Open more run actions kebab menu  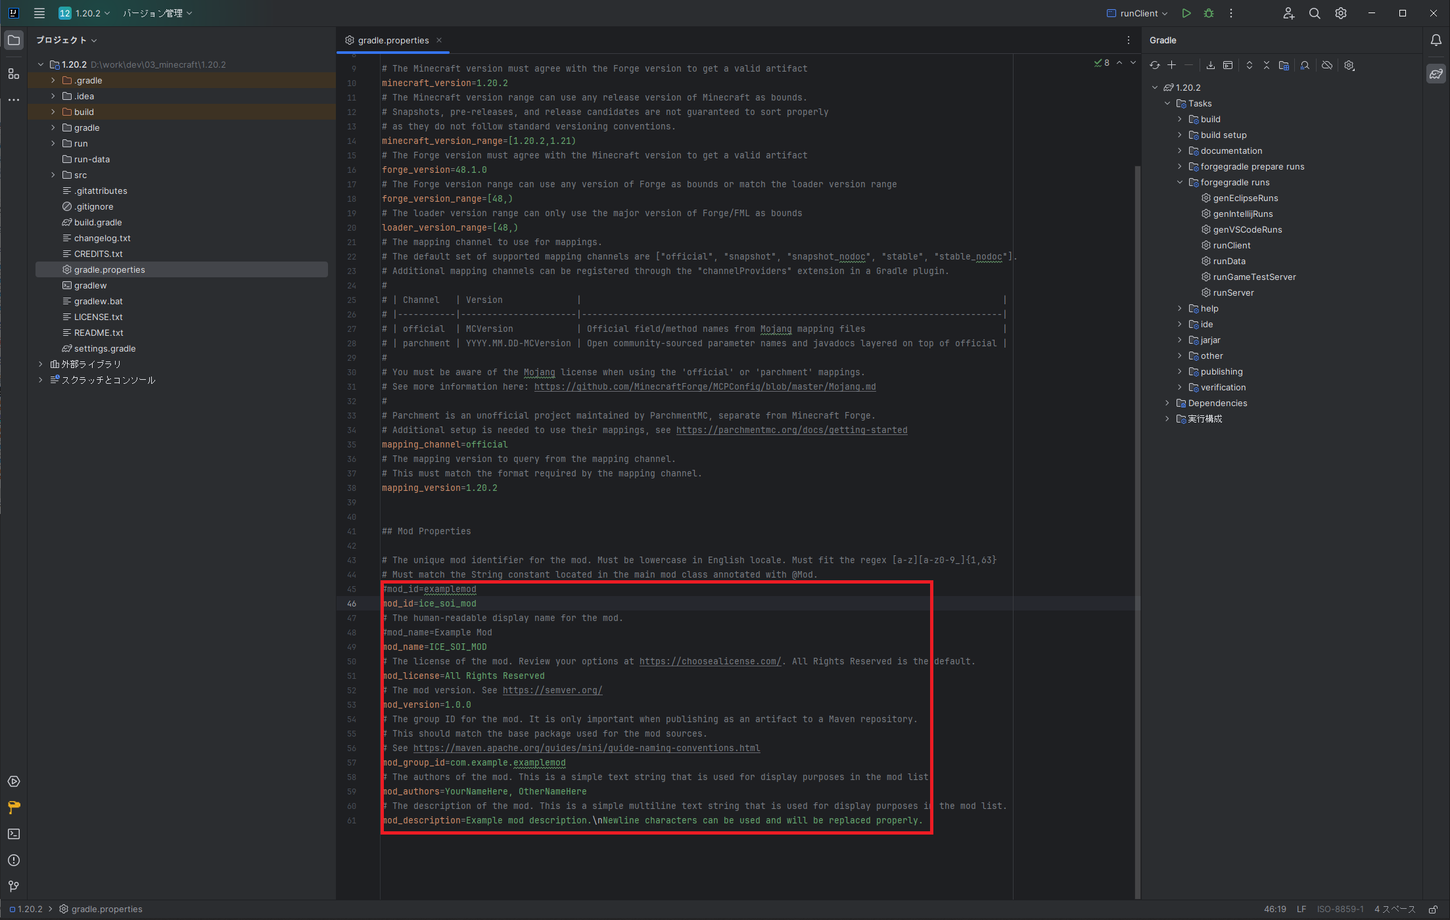[1231, 13]
